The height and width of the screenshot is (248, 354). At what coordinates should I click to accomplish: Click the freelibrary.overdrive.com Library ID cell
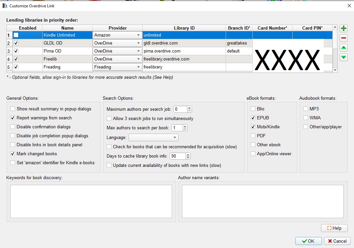point(184,59)
